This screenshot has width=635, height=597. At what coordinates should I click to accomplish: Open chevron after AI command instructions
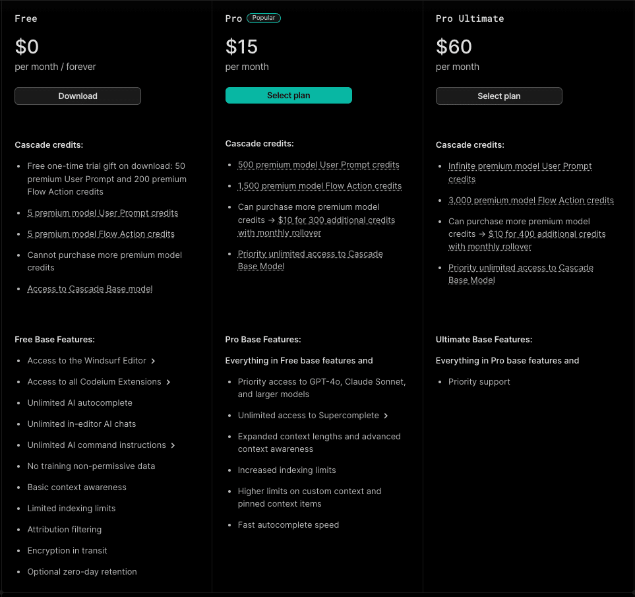[x=173, y=445]
